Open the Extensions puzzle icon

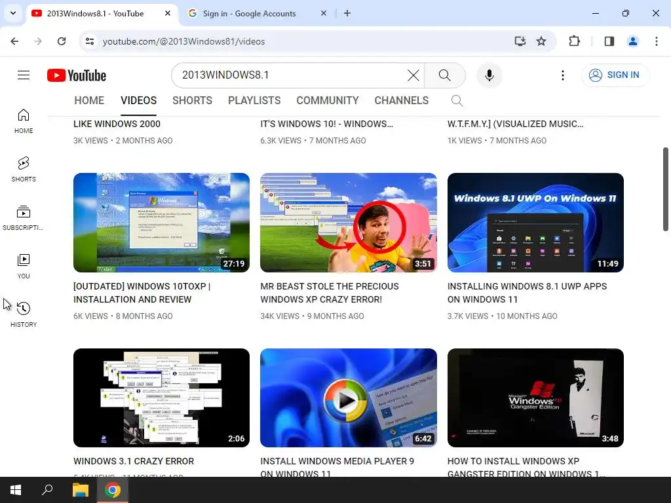574,41
